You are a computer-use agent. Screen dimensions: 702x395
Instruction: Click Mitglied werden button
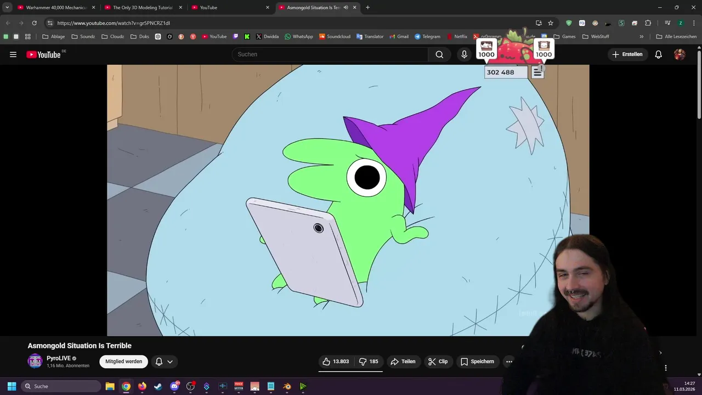tap(124, 362)
